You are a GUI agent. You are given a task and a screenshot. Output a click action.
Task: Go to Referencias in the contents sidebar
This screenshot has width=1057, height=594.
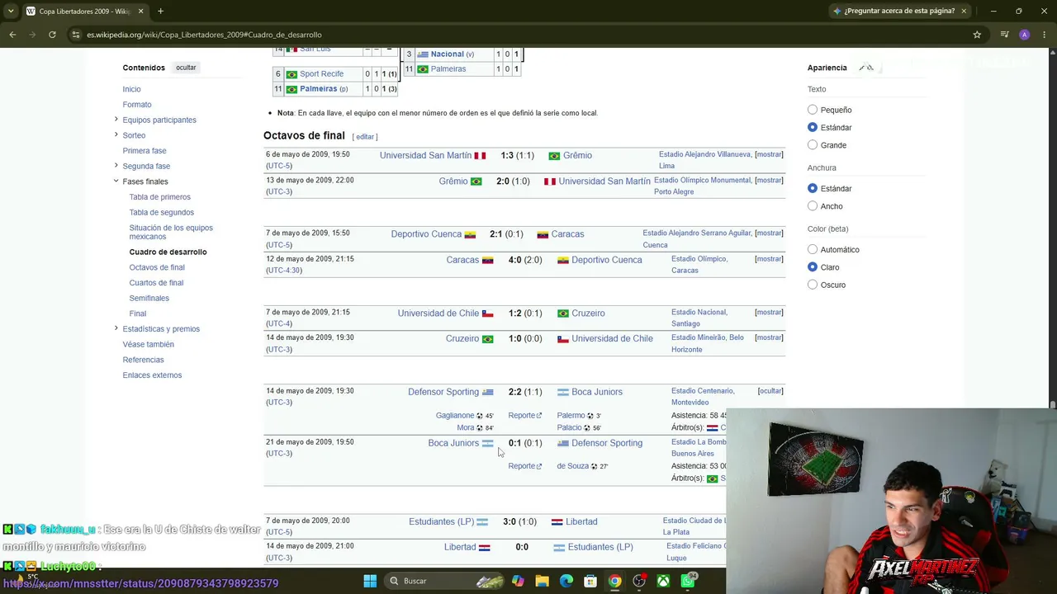click(x=143, y=360)
